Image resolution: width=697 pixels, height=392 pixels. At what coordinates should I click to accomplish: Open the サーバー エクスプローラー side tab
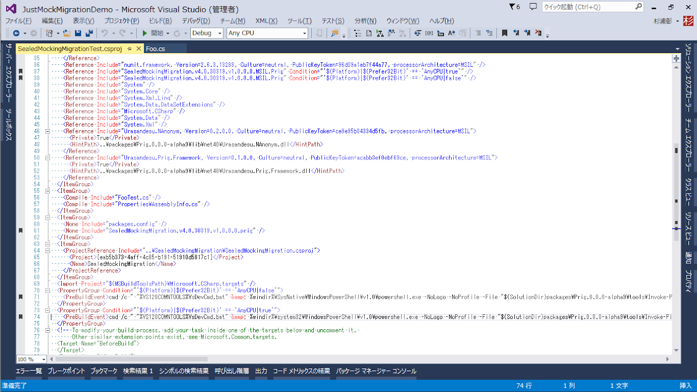point(9,74)
